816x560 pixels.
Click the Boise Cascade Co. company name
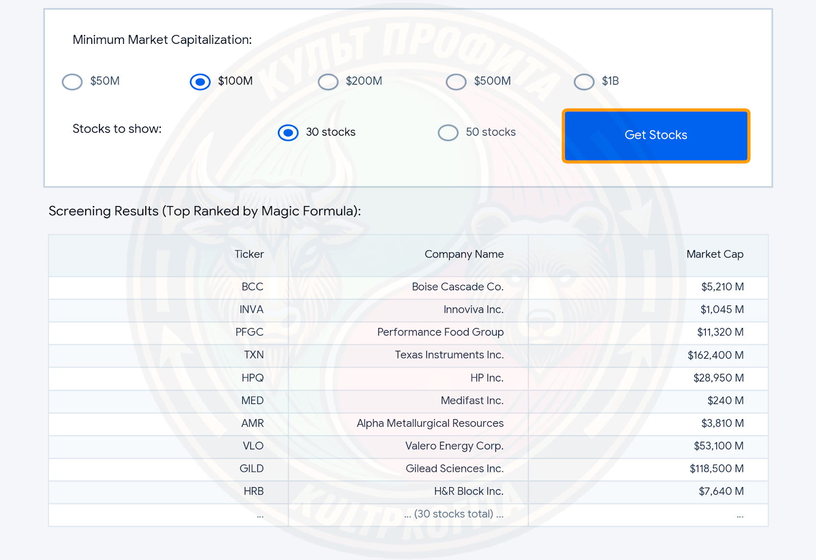coord(457,287)
